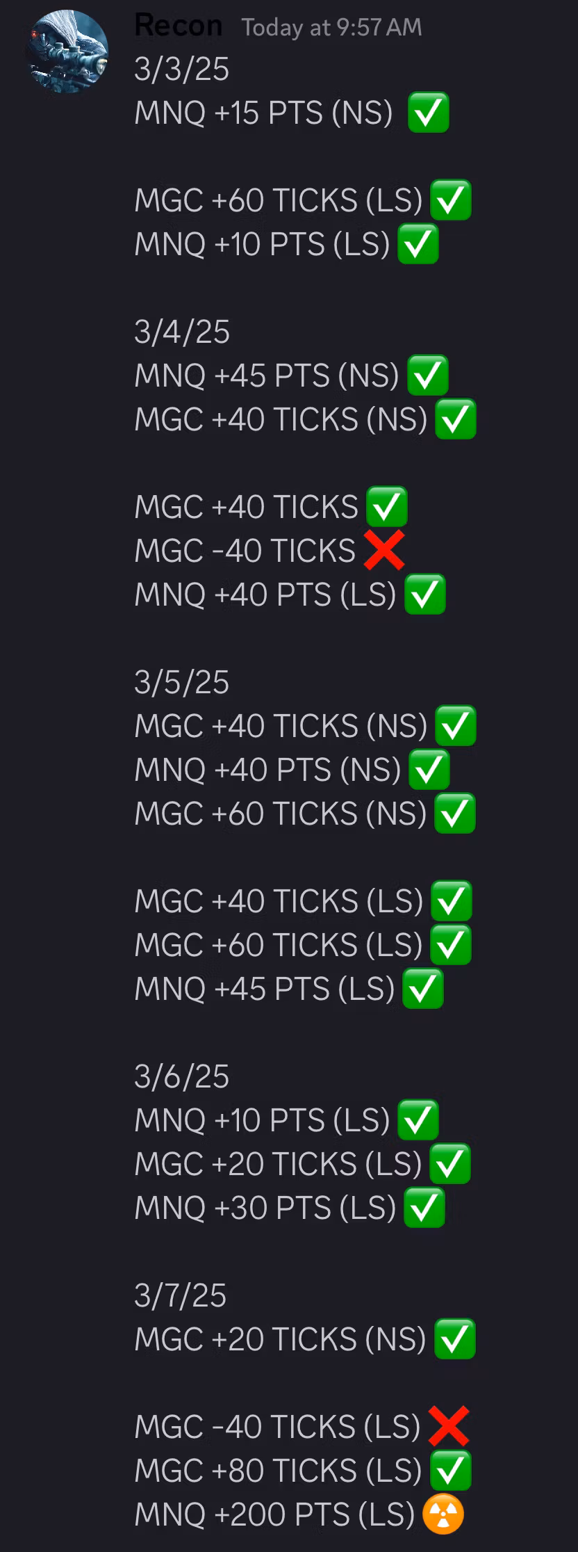578x1552 pixels.
Task: Click the check mark after MGC +40 TICKS (LS)
Action: point(452,901)
